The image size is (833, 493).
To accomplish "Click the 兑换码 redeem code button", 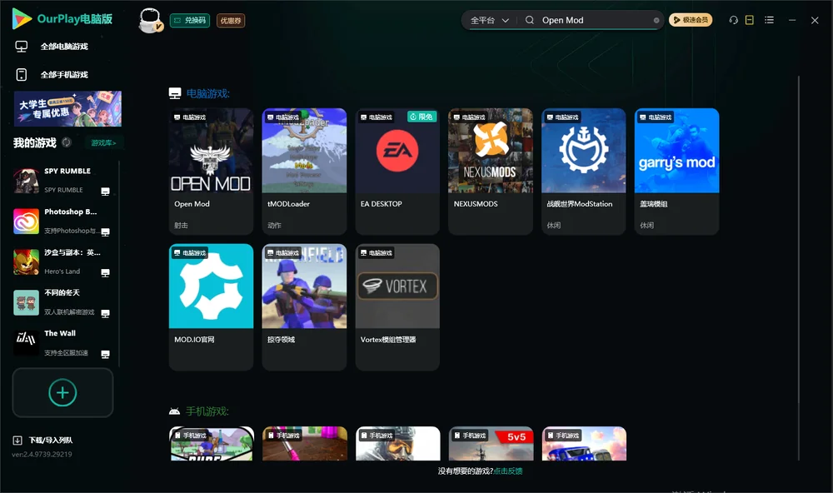I will pyautogui.click(x=190, y=20).
